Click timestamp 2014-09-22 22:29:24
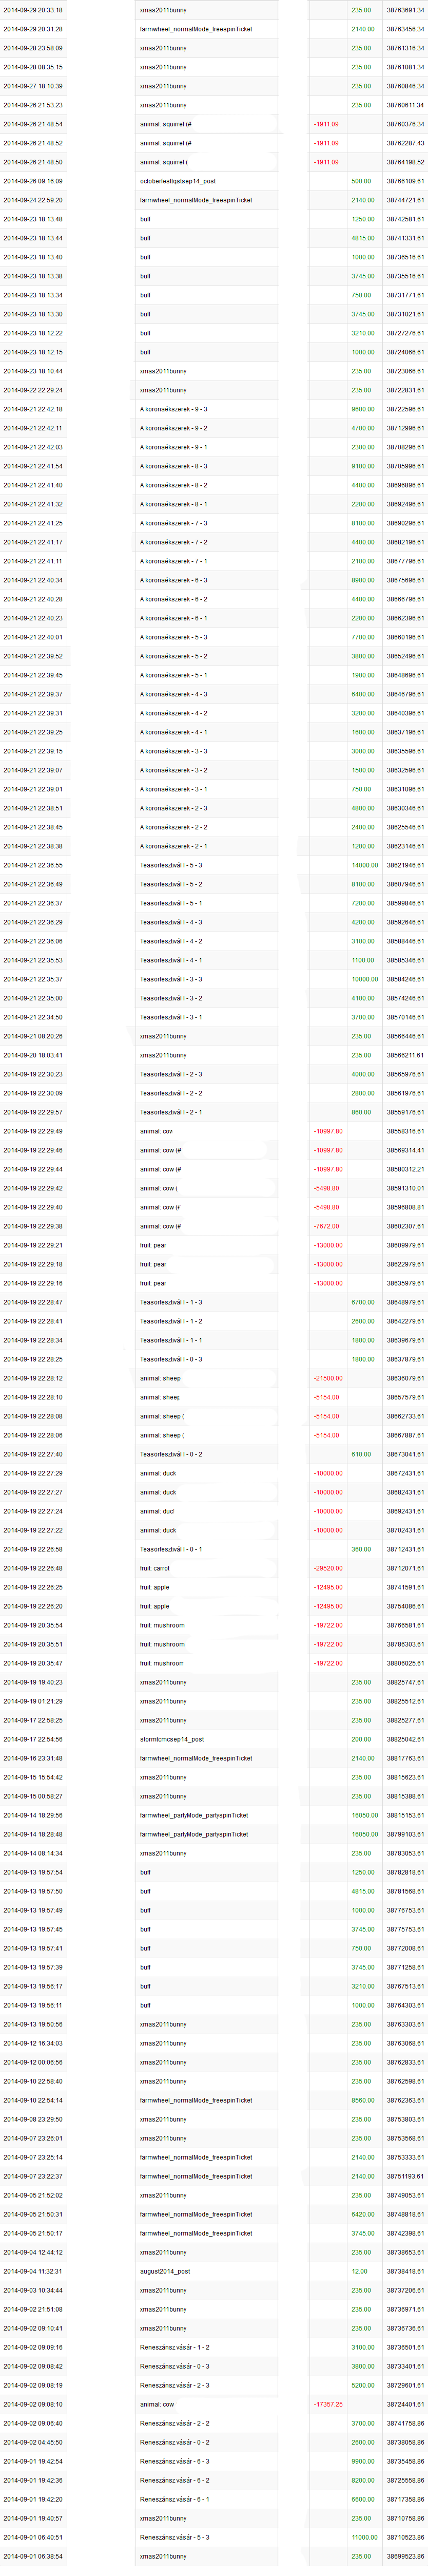This screenshot has height=2576, width=428. (x=32, y=390)
